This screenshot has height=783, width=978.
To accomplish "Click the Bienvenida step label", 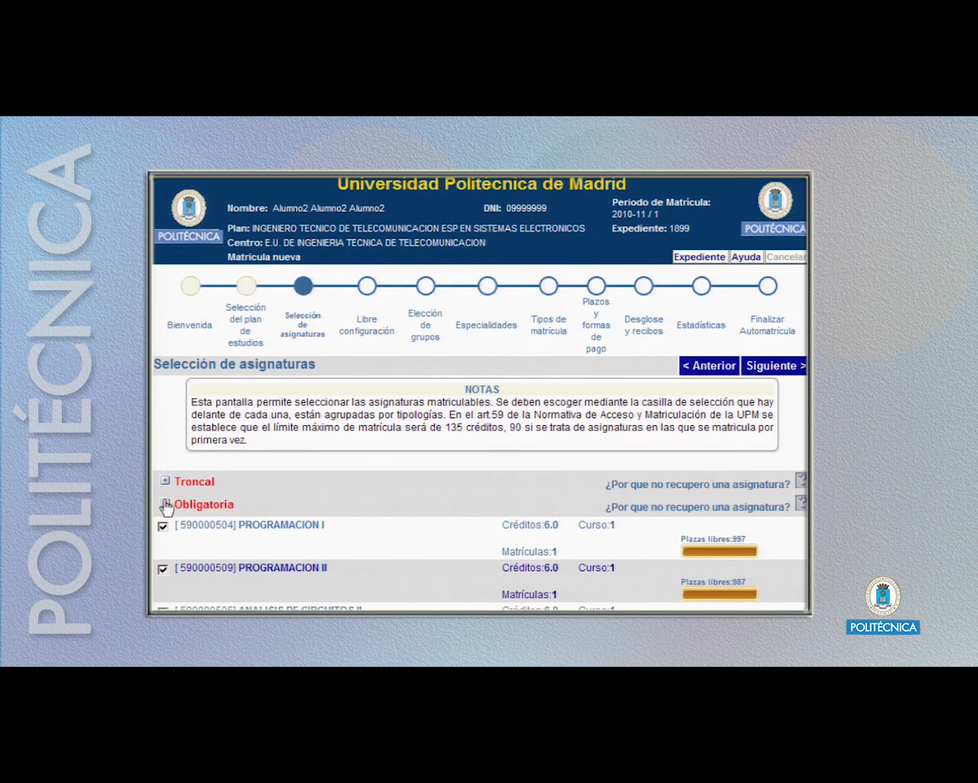I will coord(189,325).
